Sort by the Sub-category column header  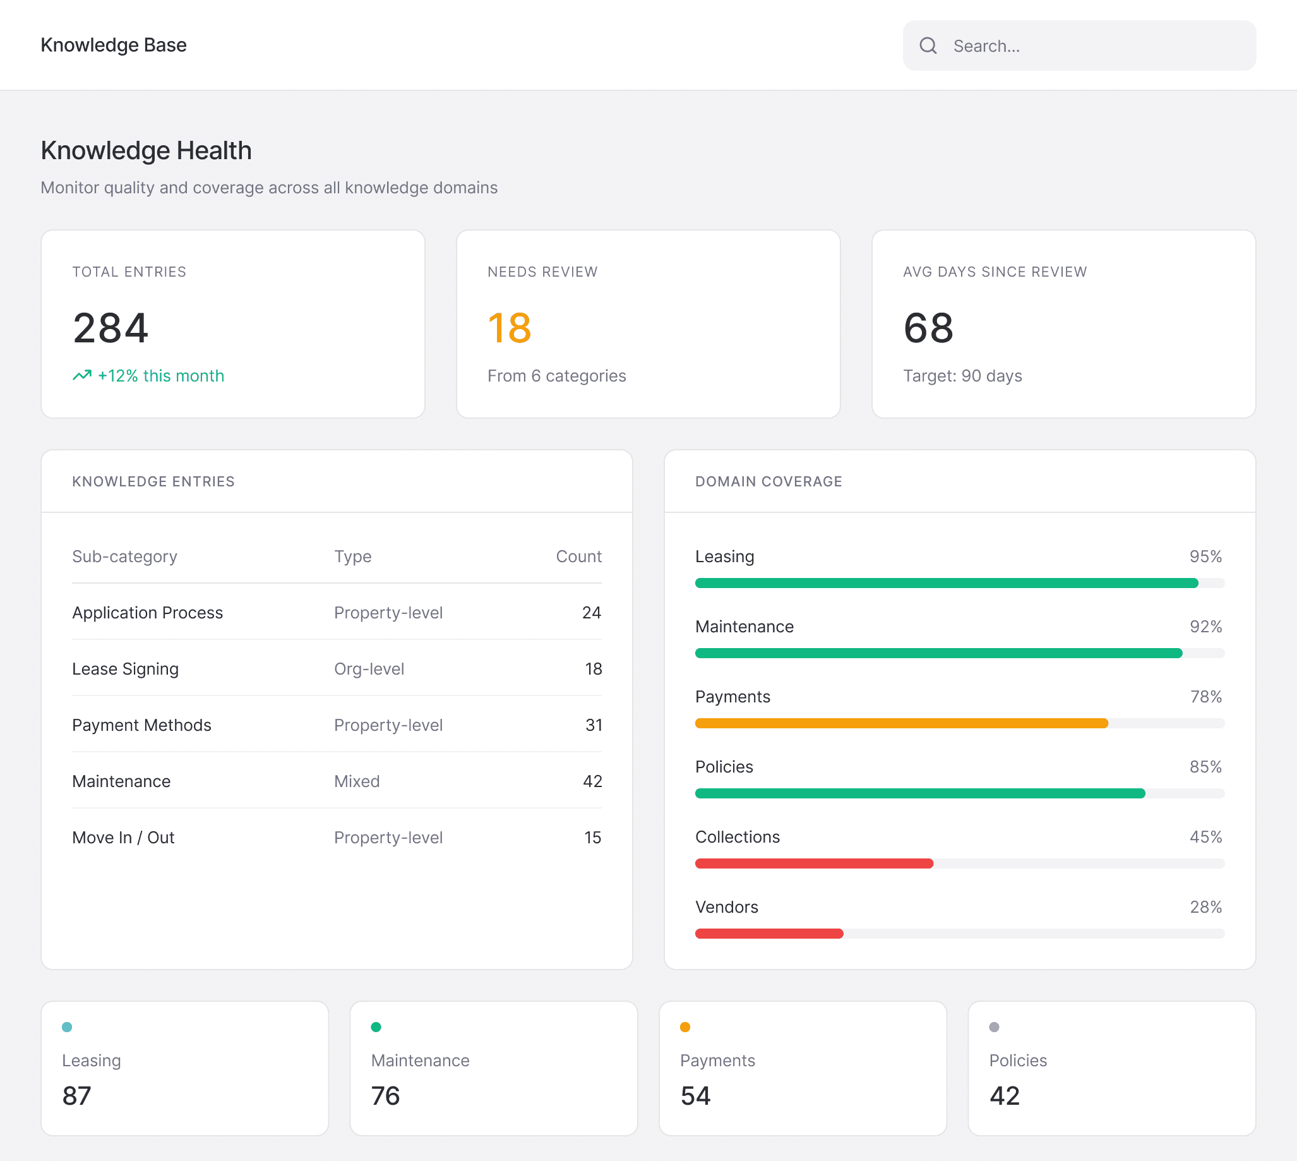coord(124,556)
